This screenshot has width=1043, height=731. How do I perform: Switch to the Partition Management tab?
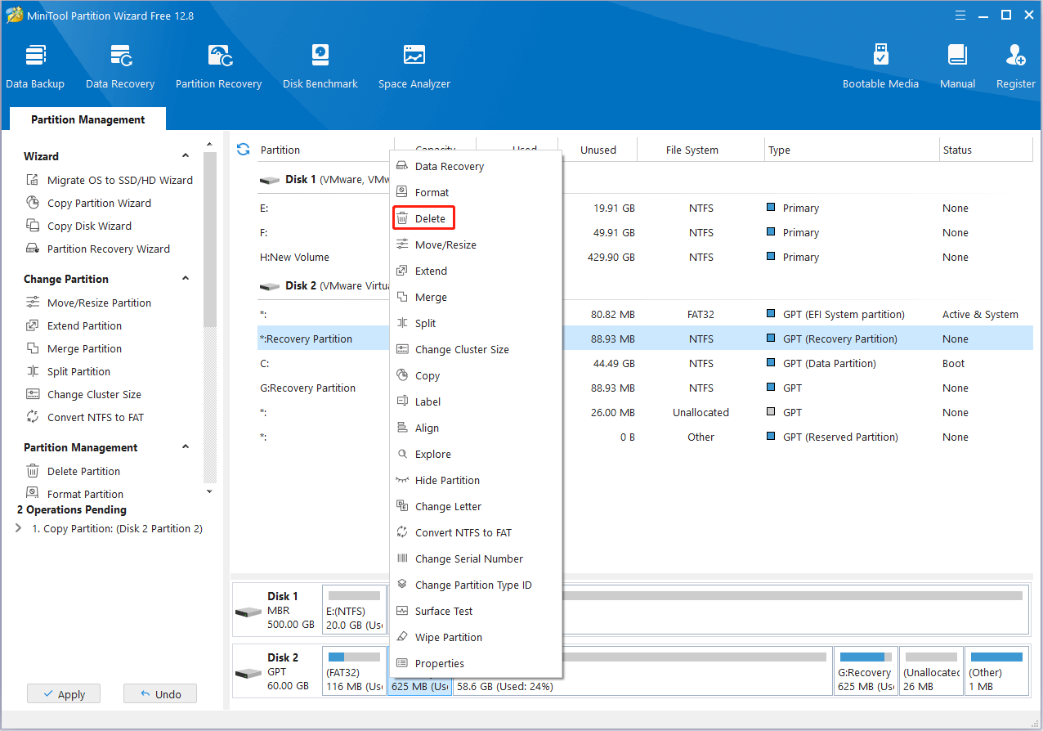tap(88, 119)
